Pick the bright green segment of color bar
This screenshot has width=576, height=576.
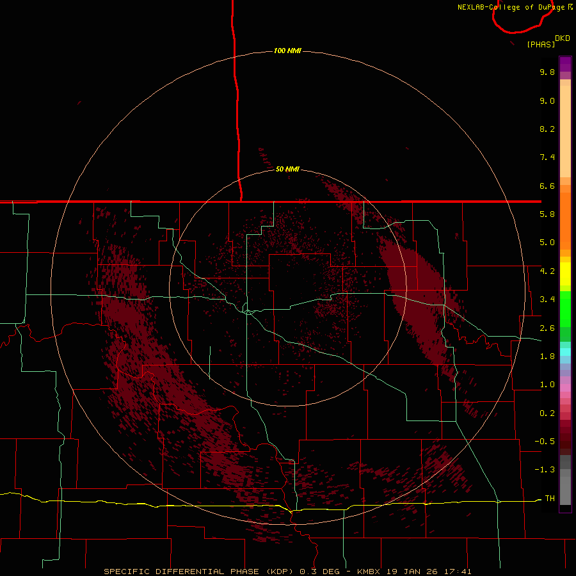[565, 308]
